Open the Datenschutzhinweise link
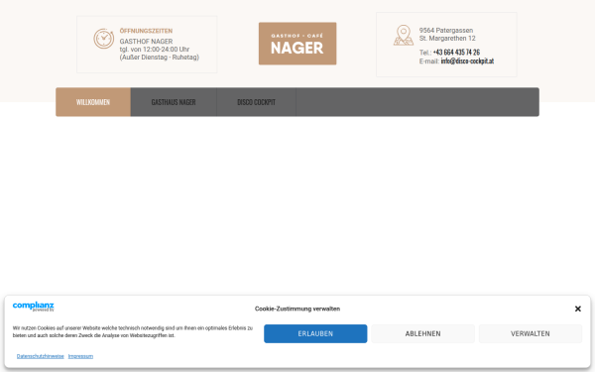 pos(41,356)
